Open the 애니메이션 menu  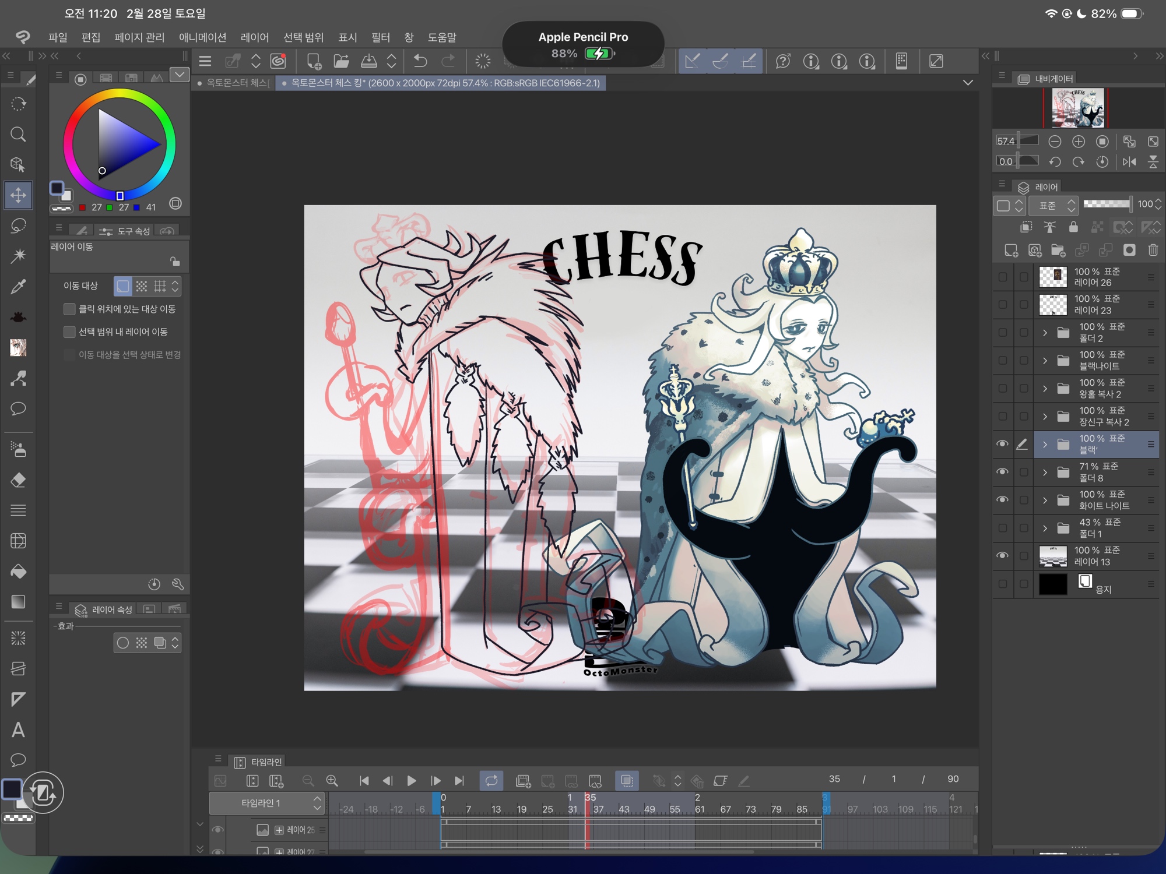tap(202, 38)
